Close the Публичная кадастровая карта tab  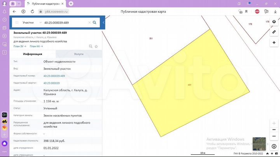[62, 4]
